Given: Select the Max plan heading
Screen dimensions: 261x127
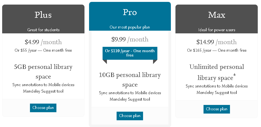Looking at the screenshot, I should [217, 15].
